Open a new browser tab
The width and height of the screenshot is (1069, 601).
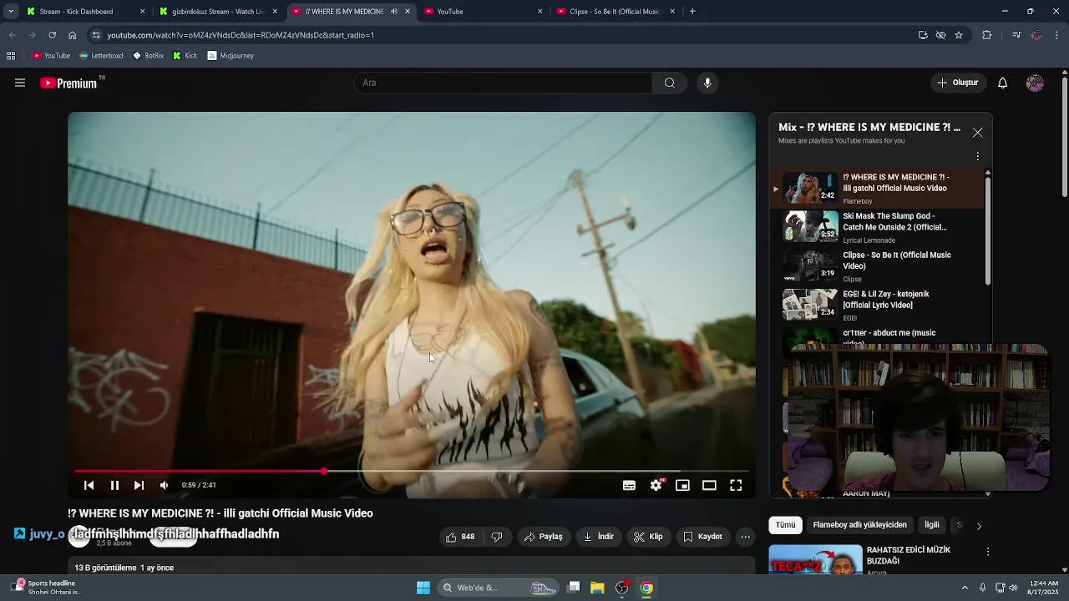tap(692, 12)
